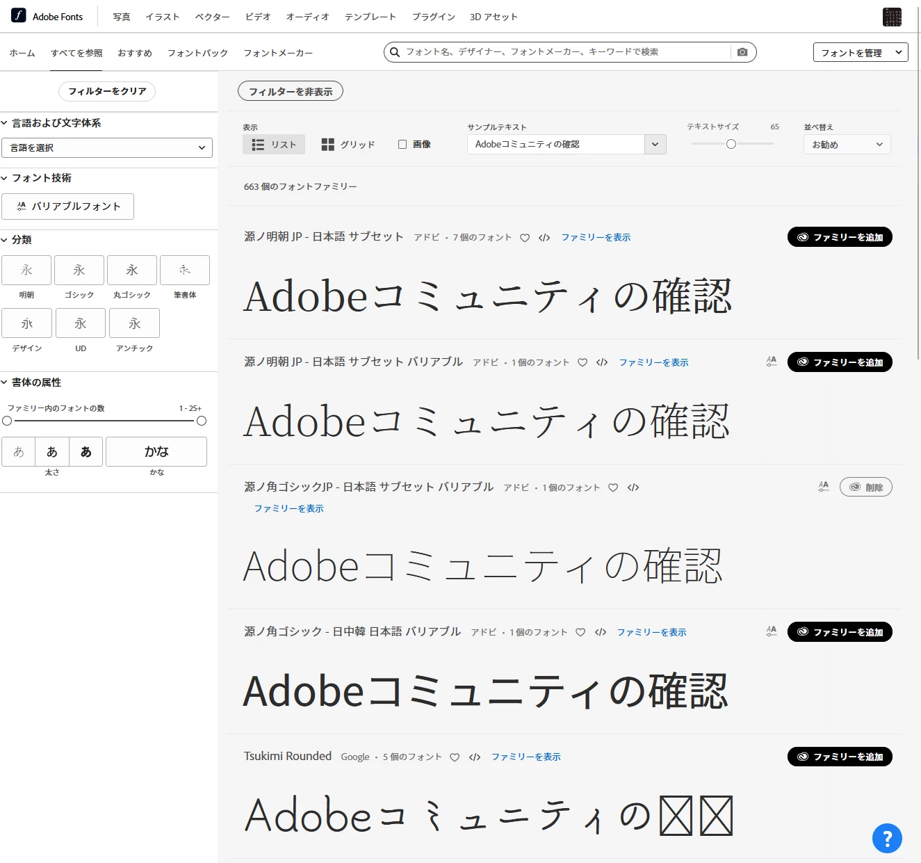Select ゴシック classification icon
The height and width of the screenshot is (863, 921).
point(79,271)
